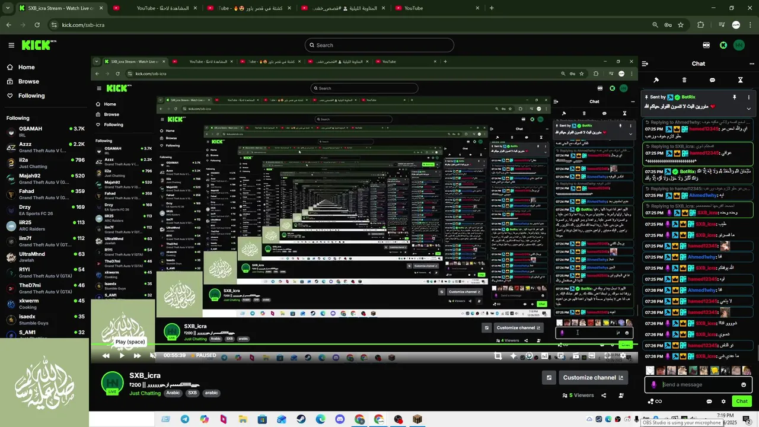The image size is (759, 427).
Task: Click the user icon right of share
Action: (621, 396)
